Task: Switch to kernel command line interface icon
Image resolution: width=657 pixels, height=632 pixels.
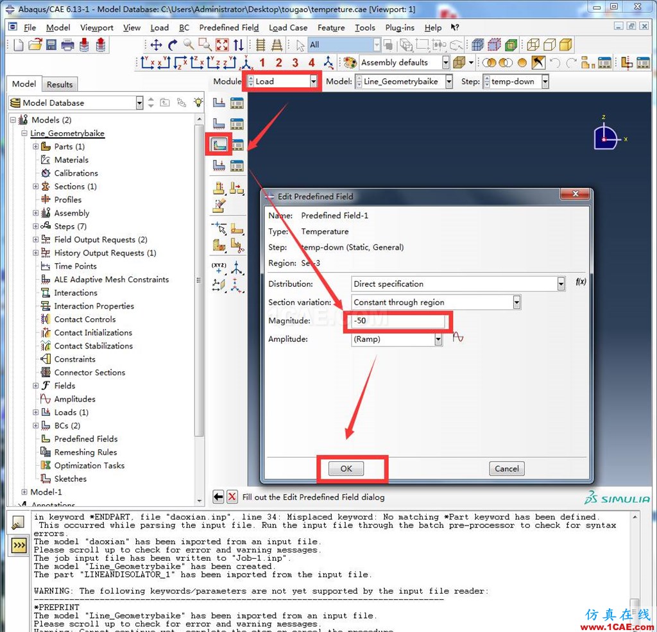Action: click(19, 545)
